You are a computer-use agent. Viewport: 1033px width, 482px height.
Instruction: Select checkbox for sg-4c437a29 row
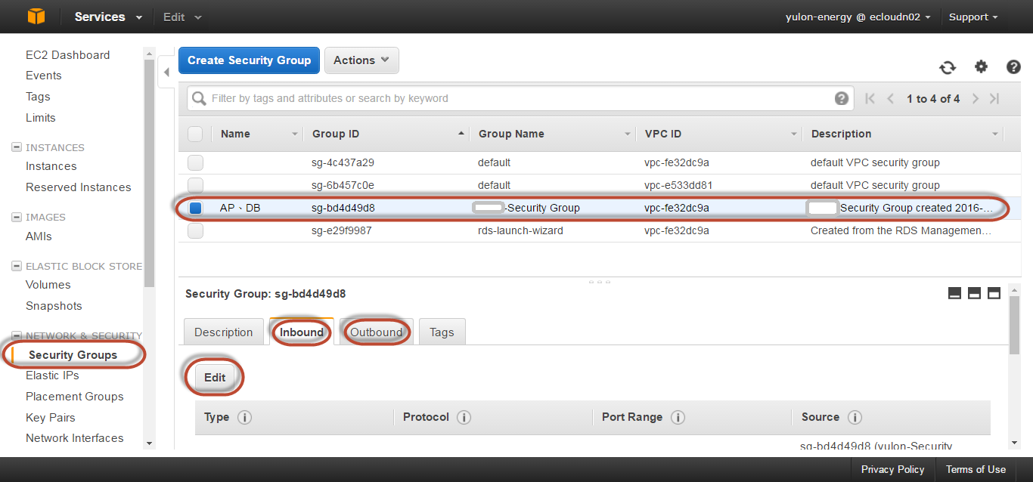pos(195,162)
